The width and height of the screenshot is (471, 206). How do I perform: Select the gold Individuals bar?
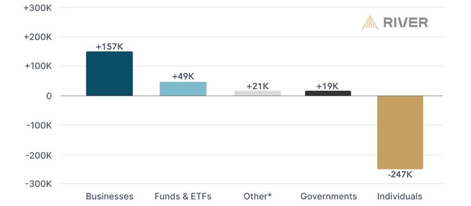400,132
